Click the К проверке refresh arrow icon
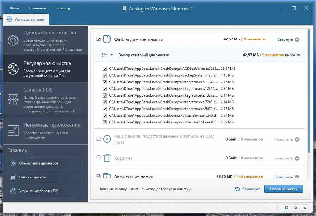 point(237,189)
